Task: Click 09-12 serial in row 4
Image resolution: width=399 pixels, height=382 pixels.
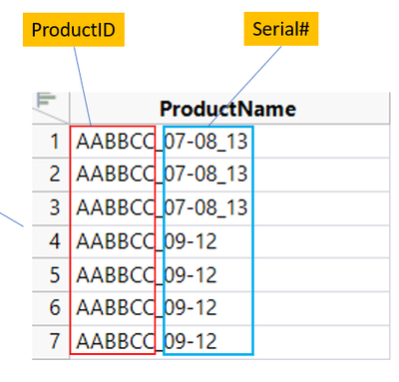Action: pyautogui.click(x=191, y=241)
